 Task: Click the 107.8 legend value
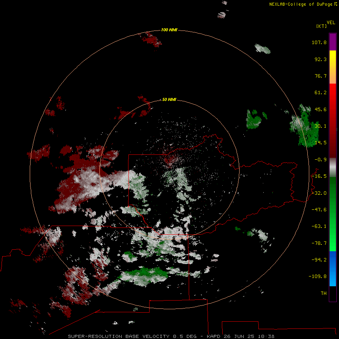click(319, 42)
